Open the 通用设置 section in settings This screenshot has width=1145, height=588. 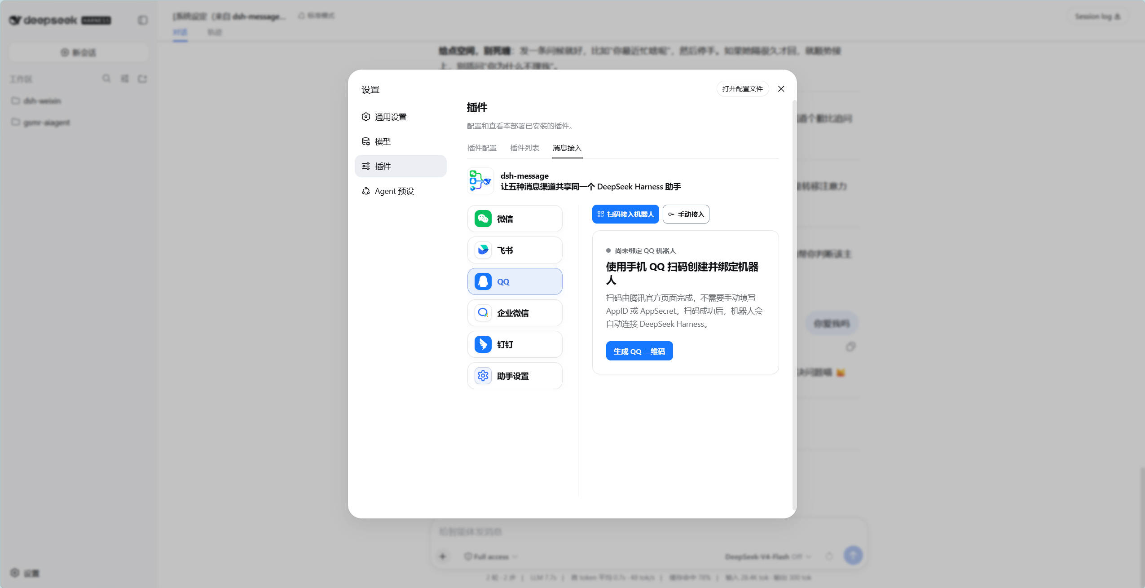tap(401, 117)
